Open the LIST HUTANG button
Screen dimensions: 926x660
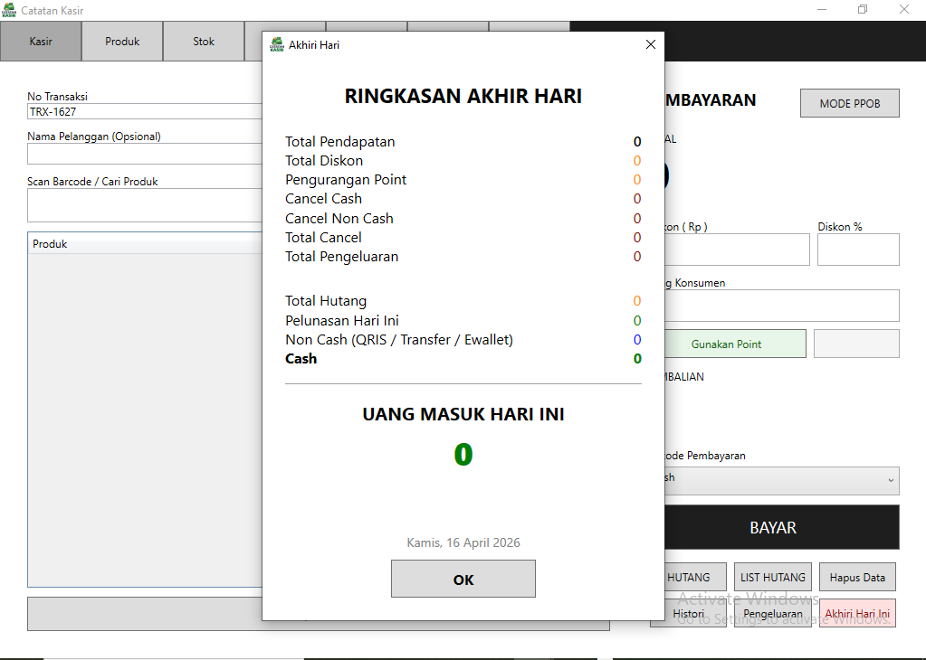tap(772, 577)
